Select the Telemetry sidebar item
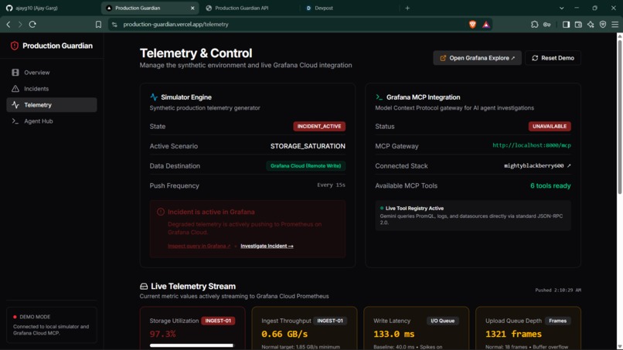Image resolution: width=623 pixels, height=350 pixels. coord(52,105)
